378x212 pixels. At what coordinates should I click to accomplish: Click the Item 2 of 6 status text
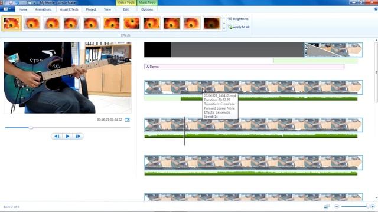coord(11,207)
